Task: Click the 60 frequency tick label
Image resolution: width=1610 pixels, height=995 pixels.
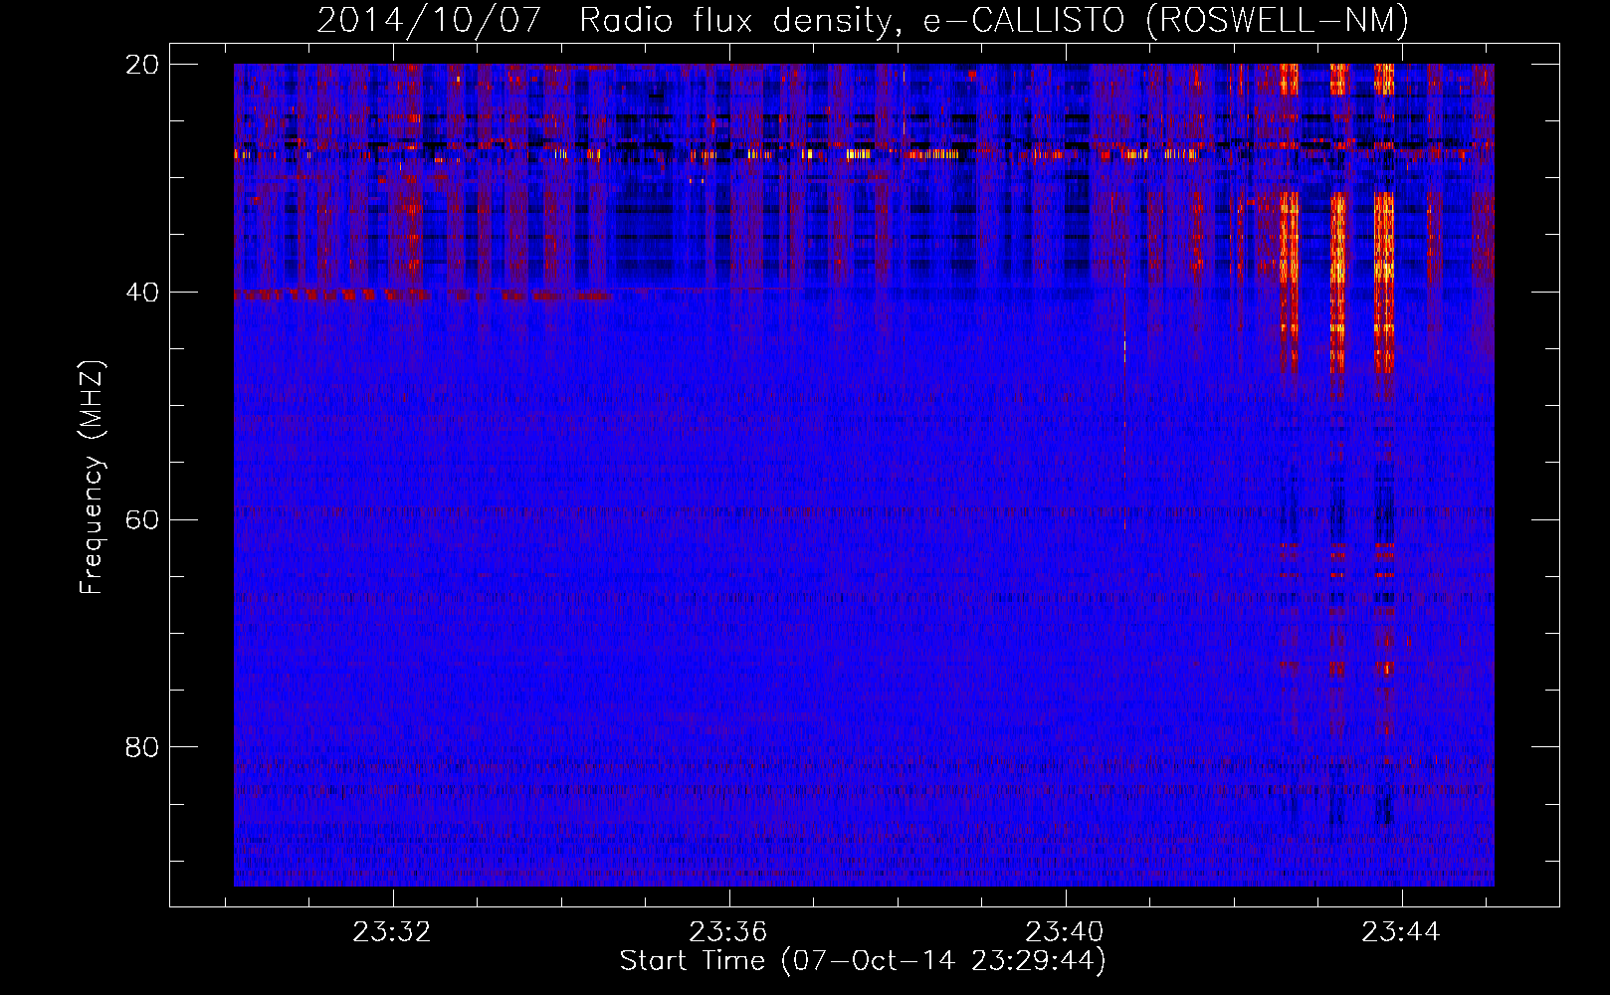Action: click(142, 520)
